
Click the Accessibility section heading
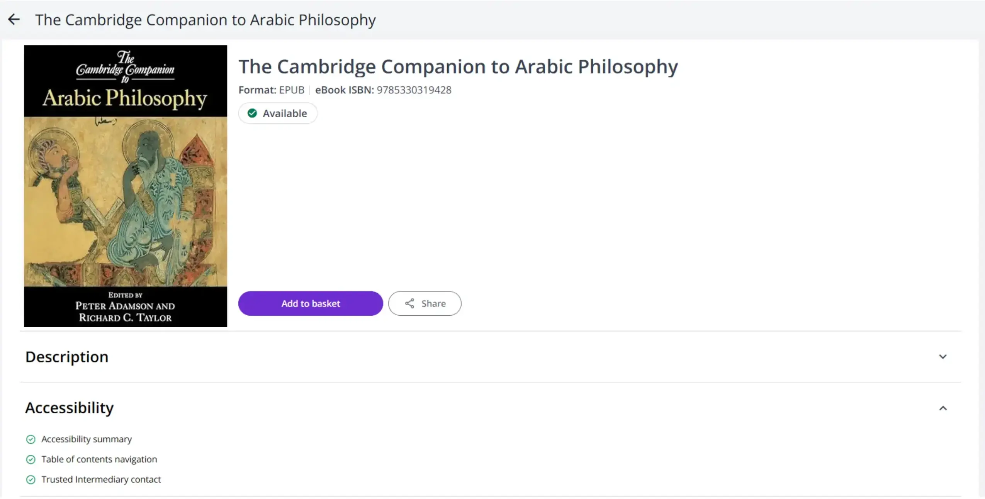(x=70, y=408)
